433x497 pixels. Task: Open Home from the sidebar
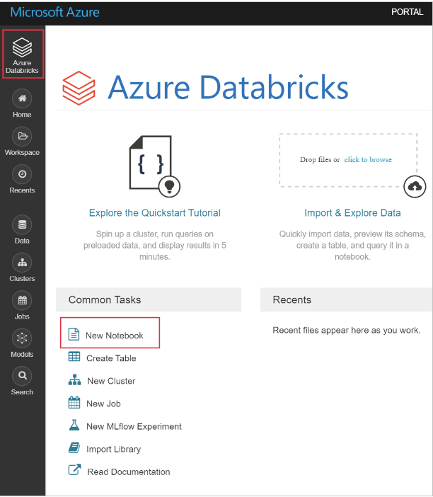22,99
